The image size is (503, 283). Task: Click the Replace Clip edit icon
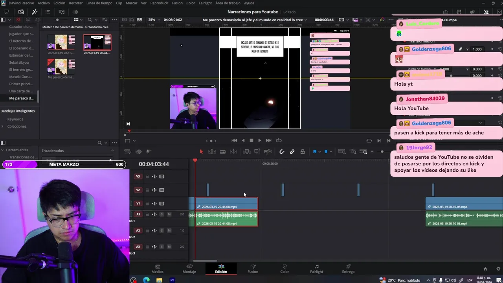tap(268, 152)
